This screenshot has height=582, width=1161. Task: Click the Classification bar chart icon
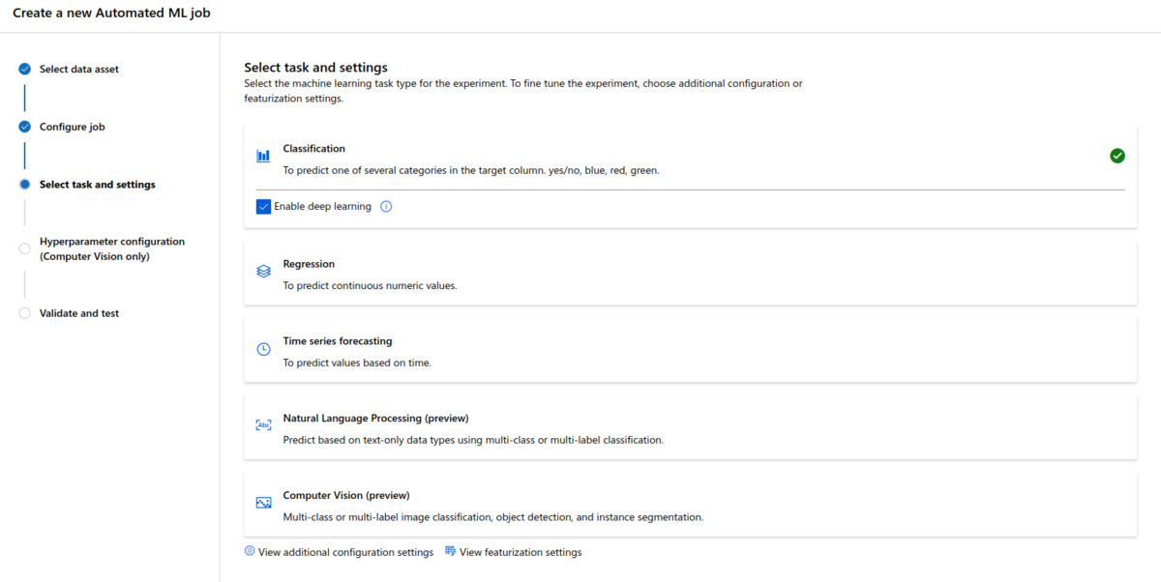pyautogui.click(x=263, y=156)
